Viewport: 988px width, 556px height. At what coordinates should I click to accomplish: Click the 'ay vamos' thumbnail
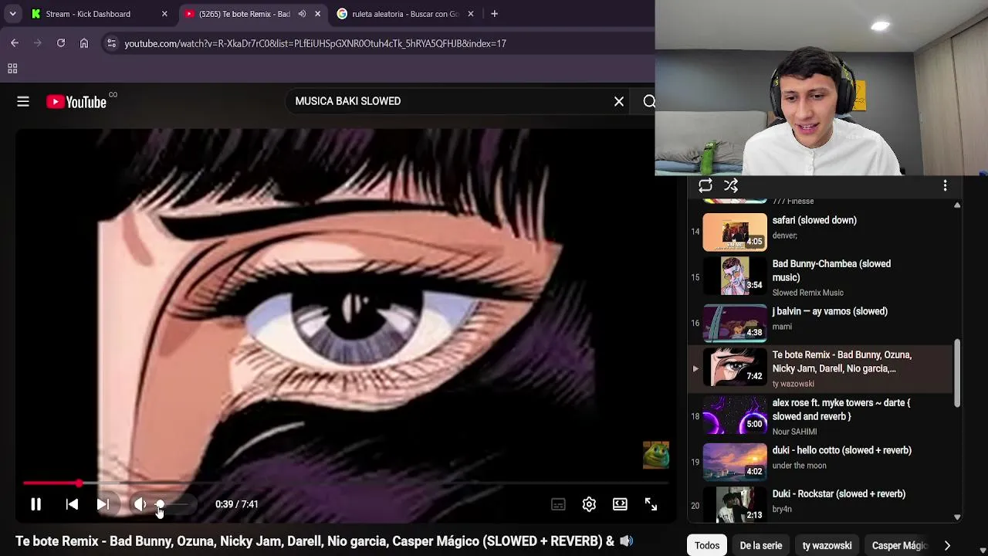[x=735, y=323]
